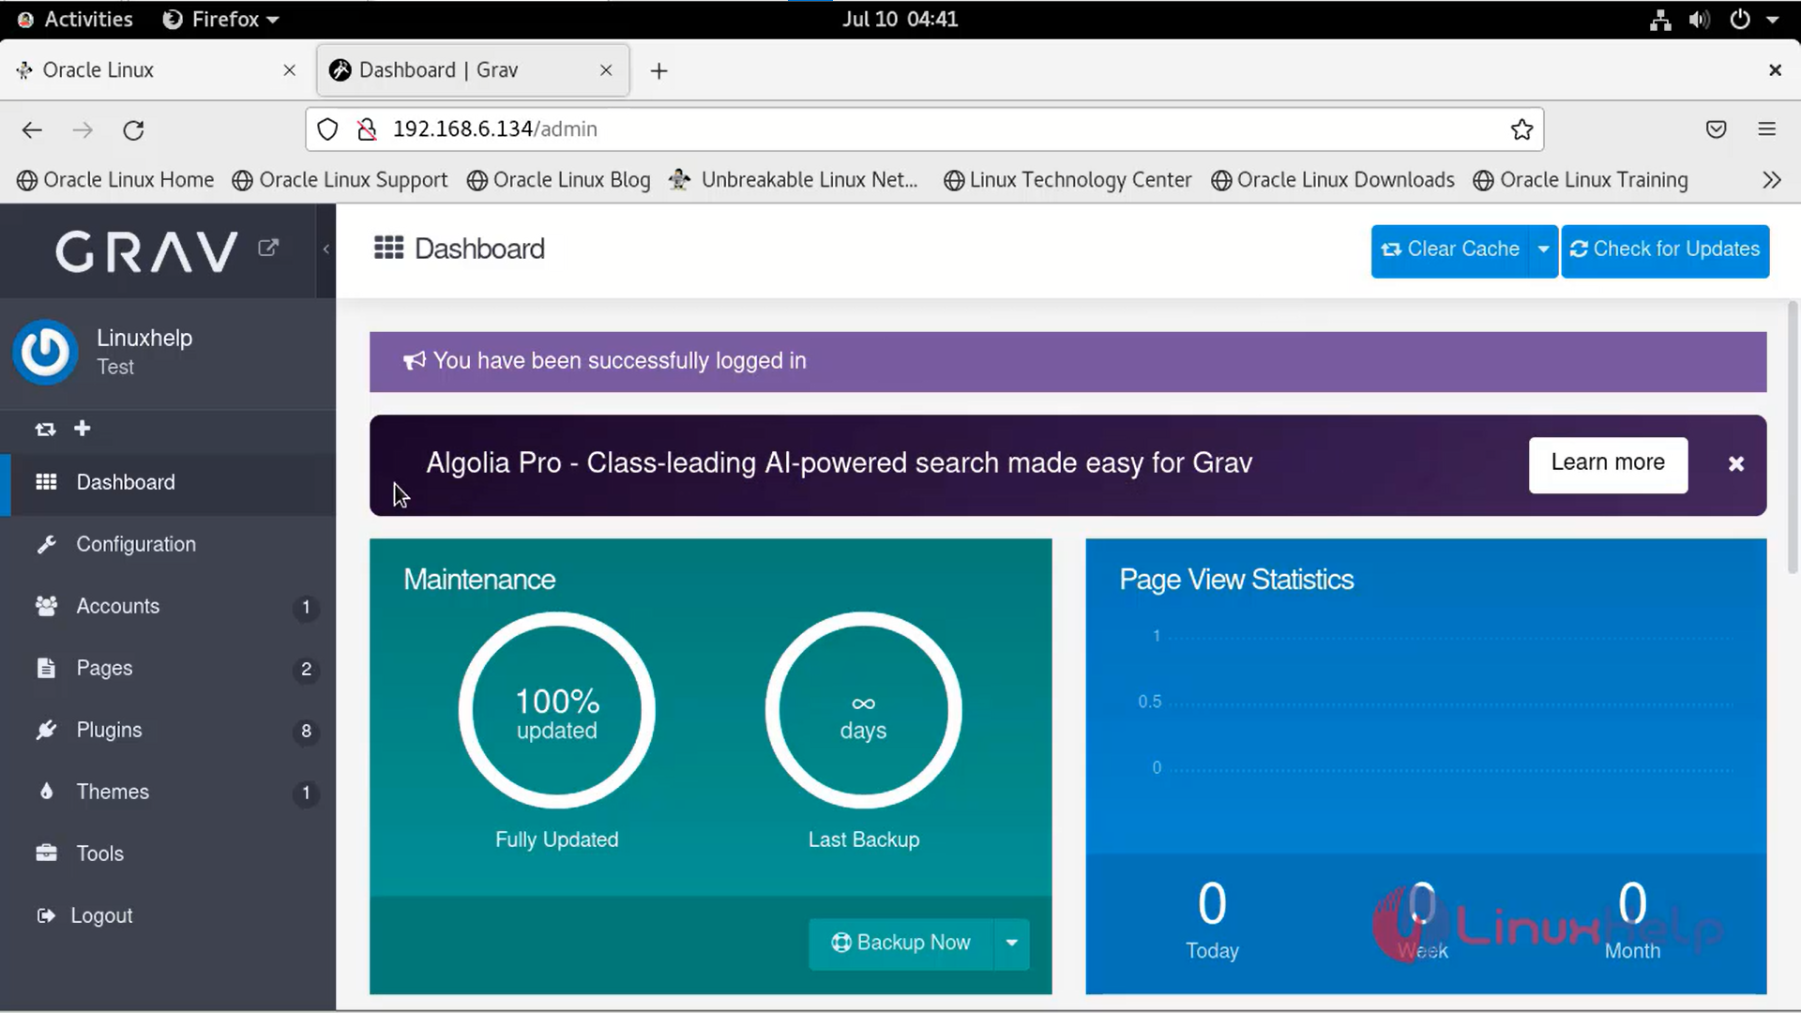Click Learn more on Algolia banner

click(1608, 463)
